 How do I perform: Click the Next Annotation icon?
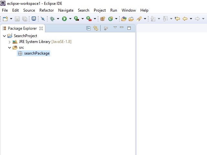153,19
